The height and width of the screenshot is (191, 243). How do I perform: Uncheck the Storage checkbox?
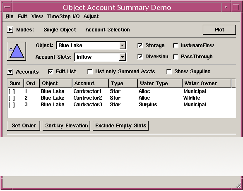tap(140, 45)
